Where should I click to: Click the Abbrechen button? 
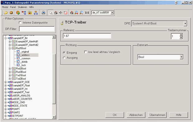136,115
